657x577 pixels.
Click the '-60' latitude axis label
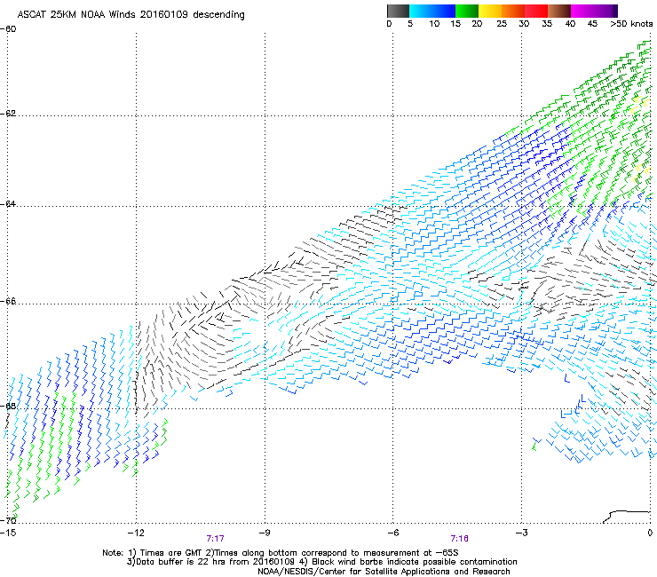coord(8,29)
